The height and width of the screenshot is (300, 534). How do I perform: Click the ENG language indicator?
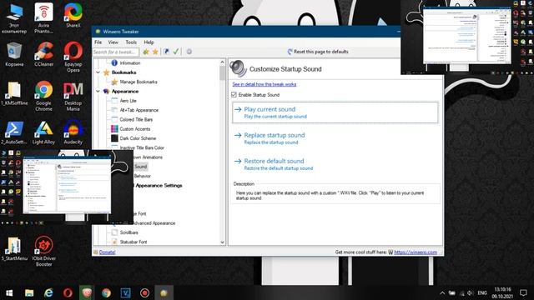coord(482,292)
